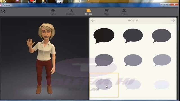Select the highlighted bottom-left voice bubble

click(x=104, y=85)
